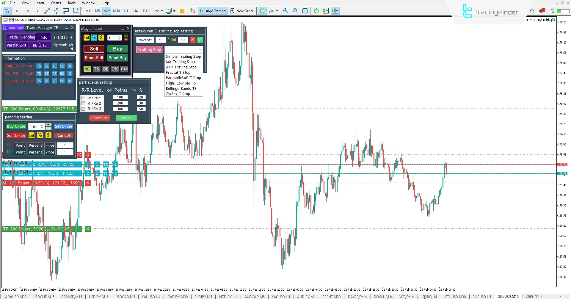571x299 pixels.
Task: Open the Tools menu
Action: (x=71, y=3)
